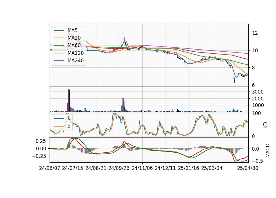This screenshot has width=276, height=198.
Task: Click the MA240 legend label
Action: 76,61
